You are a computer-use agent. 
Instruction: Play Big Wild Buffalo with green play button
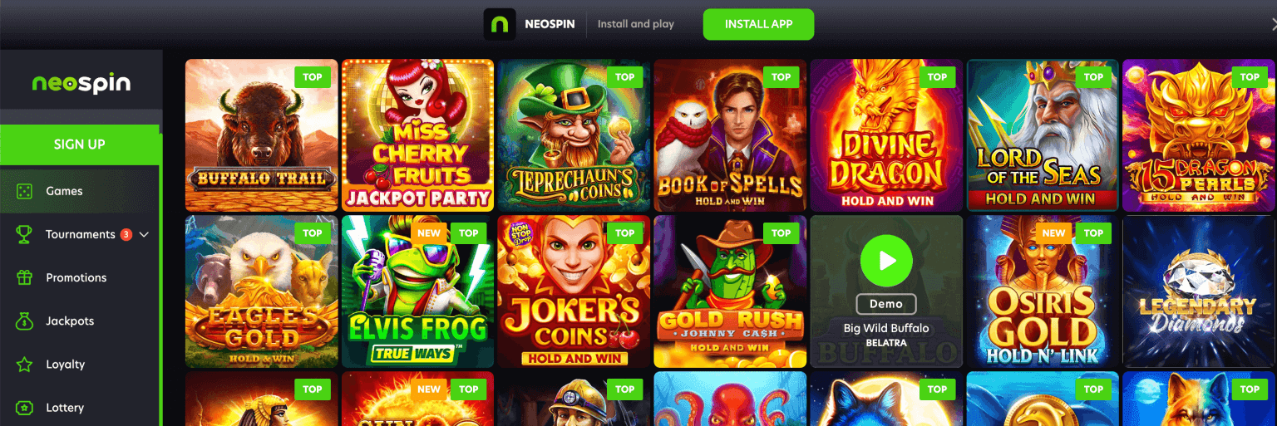click(x=886, y=261)
